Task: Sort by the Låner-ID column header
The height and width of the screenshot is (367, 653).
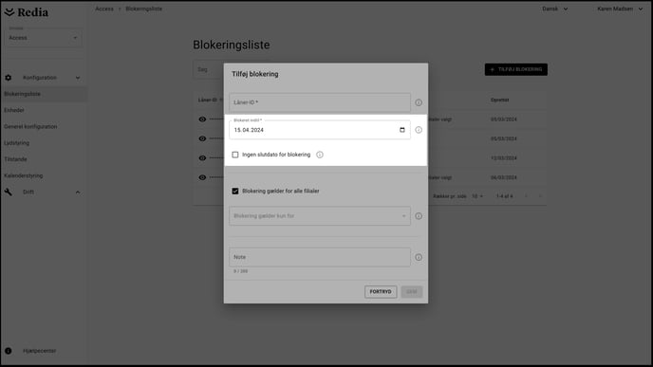Action: [208, 100]
